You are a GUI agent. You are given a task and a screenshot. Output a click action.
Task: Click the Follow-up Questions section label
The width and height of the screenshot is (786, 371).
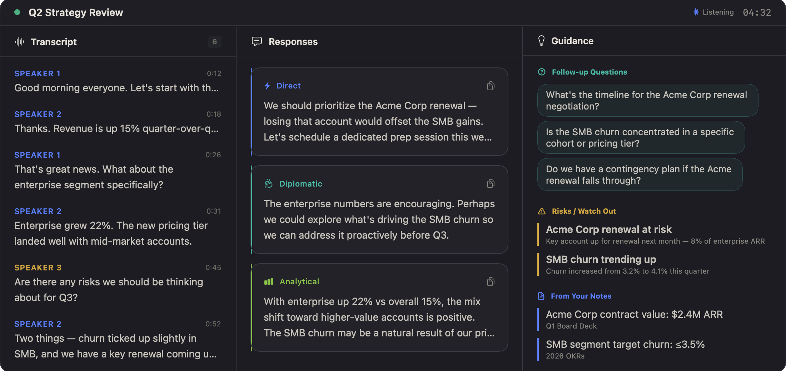(x=589, y=72)
